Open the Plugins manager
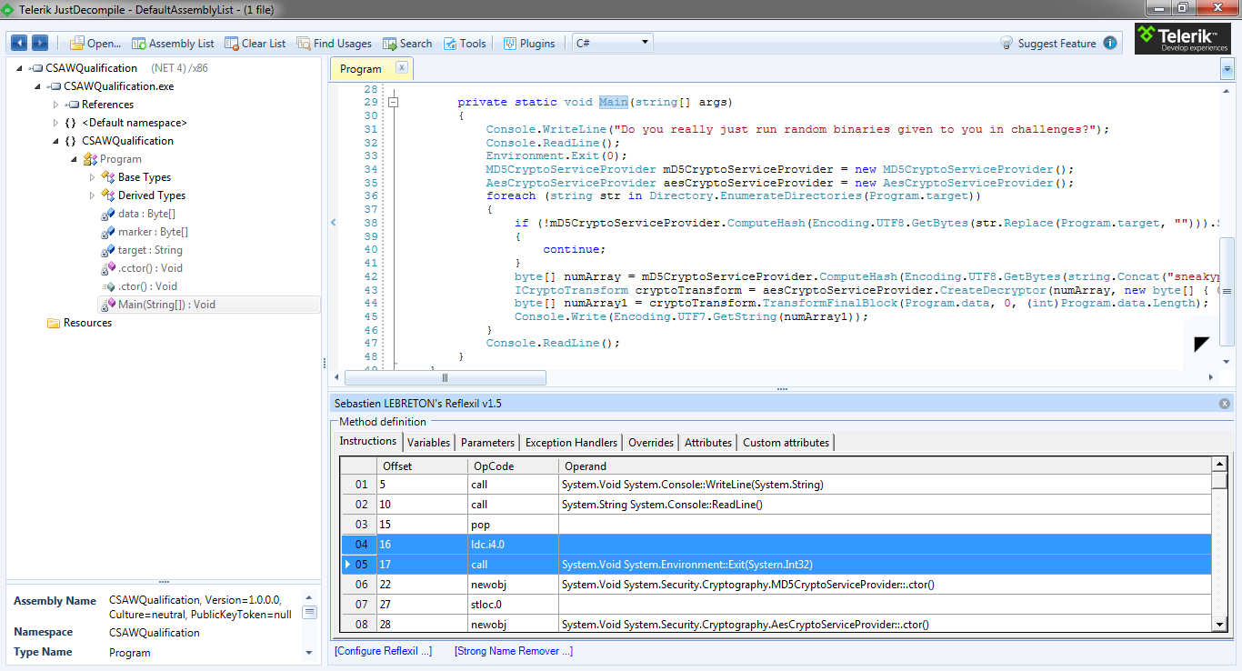Screen dimensions: 1242x671 [529, 43]
